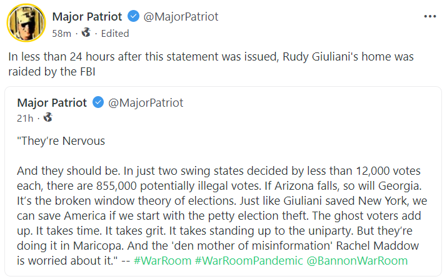Open the top Major Patriot author name
Screen dimensions: 447x279
pyautogui.click(x=88, y=17)
